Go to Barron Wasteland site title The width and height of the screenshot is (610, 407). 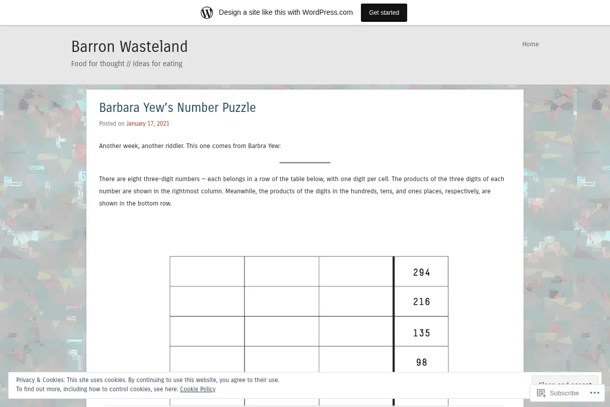(130, 46)
